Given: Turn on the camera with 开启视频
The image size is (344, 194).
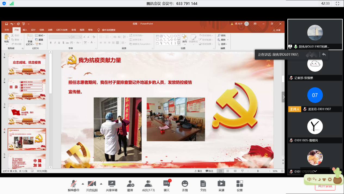Looking at the screenshot, I should pos(92,186).
